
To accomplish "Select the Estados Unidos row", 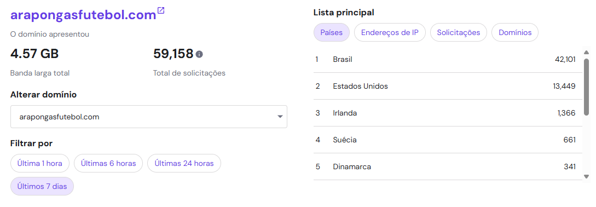I will [x=448, y=87].
